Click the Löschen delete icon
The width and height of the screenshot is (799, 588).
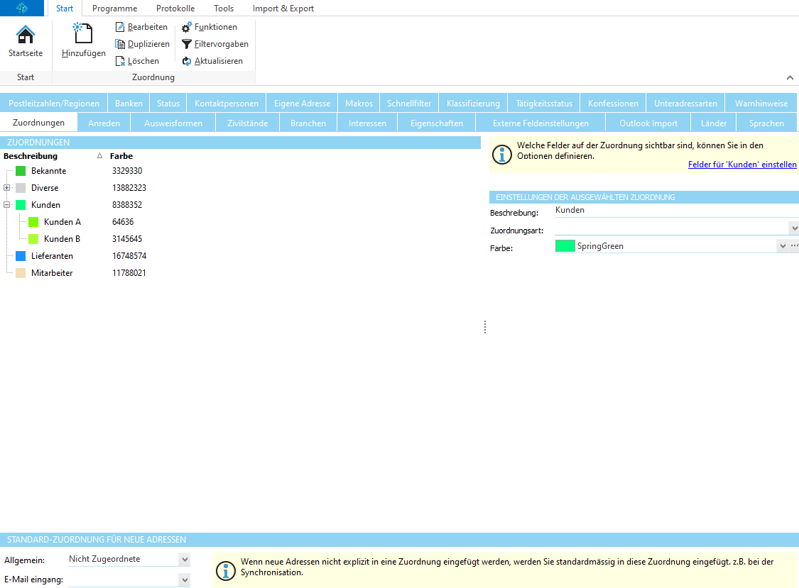(x=120, y=61)
